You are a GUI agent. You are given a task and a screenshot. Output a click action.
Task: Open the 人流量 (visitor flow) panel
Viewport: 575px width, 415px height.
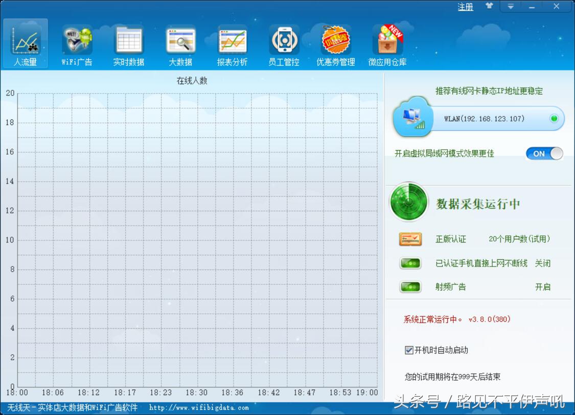pos(25,43)
